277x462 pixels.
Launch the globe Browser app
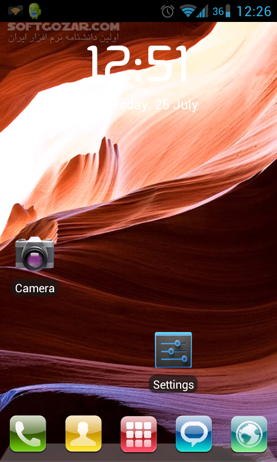click(x=249, y=434)
